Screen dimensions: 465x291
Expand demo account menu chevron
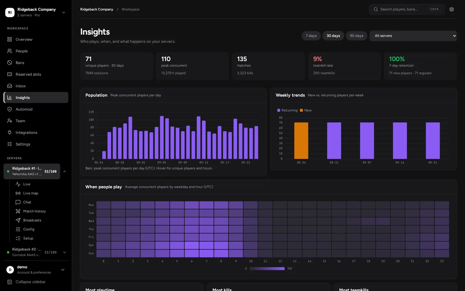point(63,270)
